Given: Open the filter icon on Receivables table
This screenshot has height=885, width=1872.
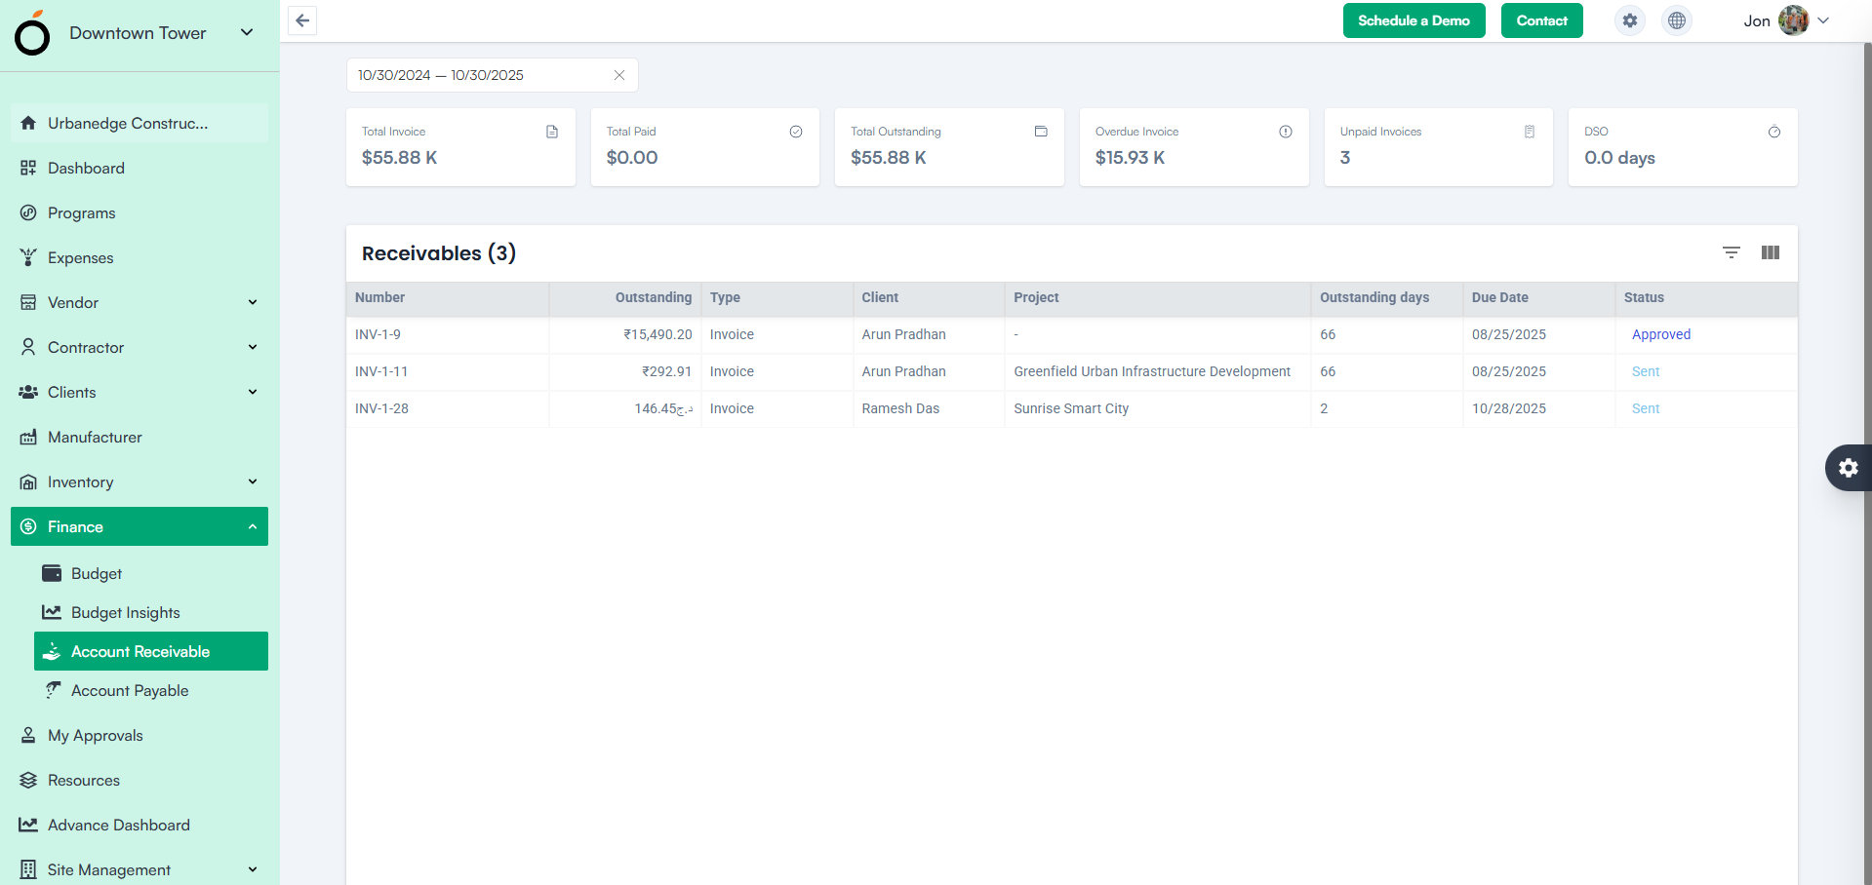Looking at the screenshot, I should (x=1732, y=252).
